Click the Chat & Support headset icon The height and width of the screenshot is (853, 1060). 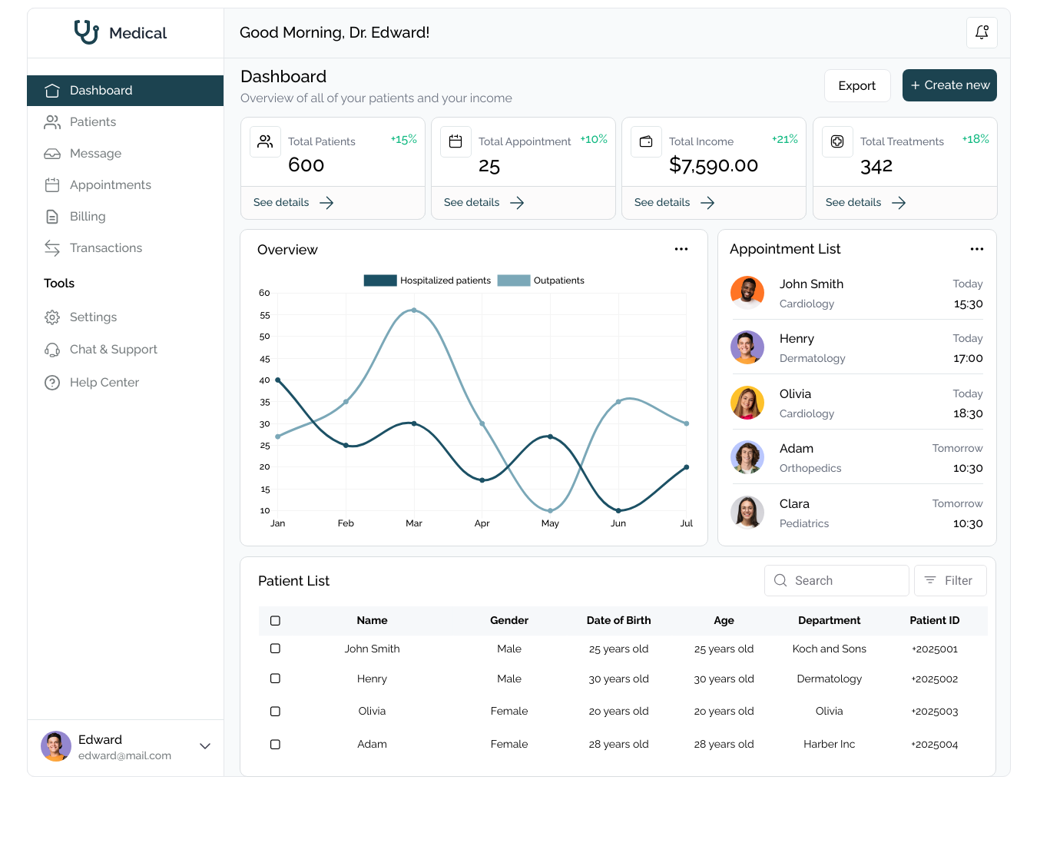click(x=52, y=349)
